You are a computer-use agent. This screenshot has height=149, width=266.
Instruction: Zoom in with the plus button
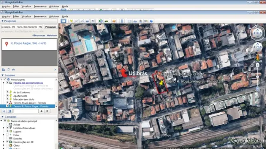pos(258,65)
